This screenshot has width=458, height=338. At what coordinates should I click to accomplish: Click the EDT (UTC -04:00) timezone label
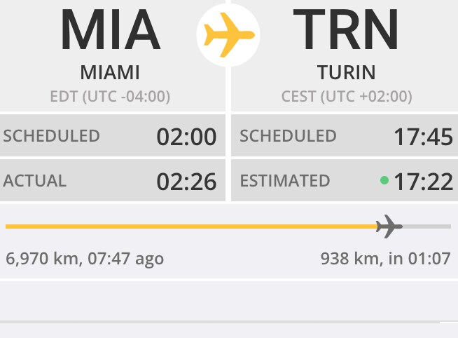click(x=110, y=97)
